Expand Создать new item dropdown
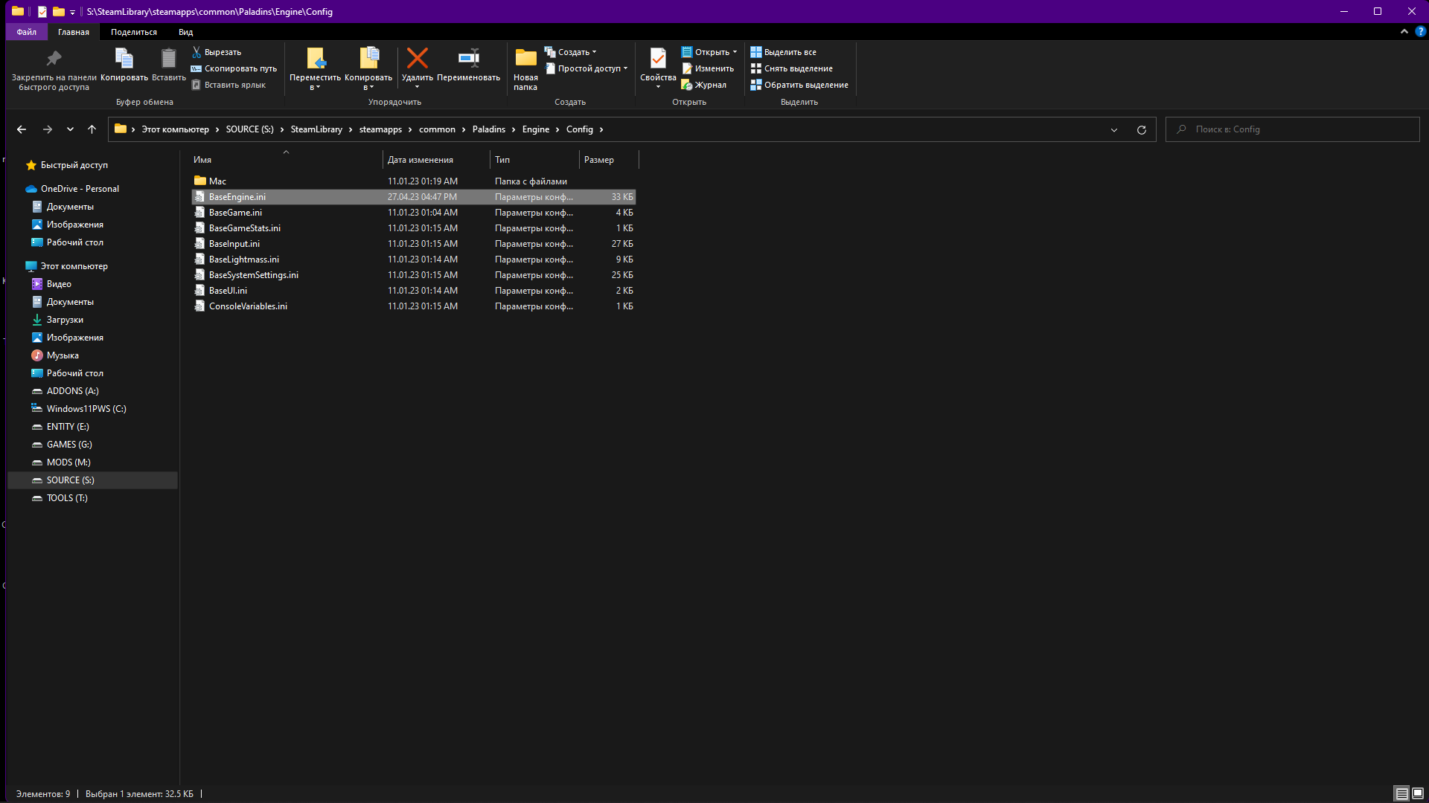This screenshot has width=1429, height=803. pos(571,52)
